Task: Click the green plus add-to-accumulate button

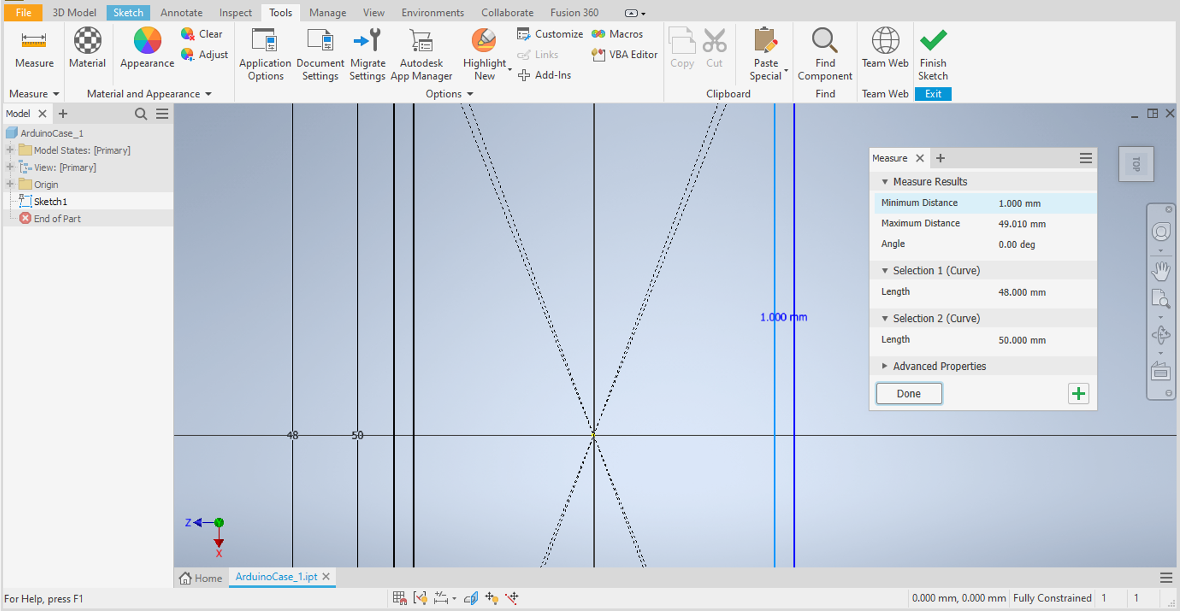Action: tap(1078, 394)
